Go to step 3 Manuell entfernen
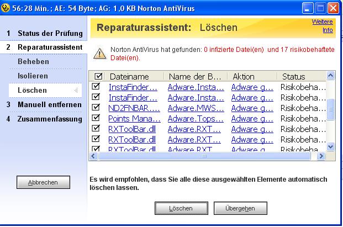This screenshot has width=343, height=227. pos(44,104)
